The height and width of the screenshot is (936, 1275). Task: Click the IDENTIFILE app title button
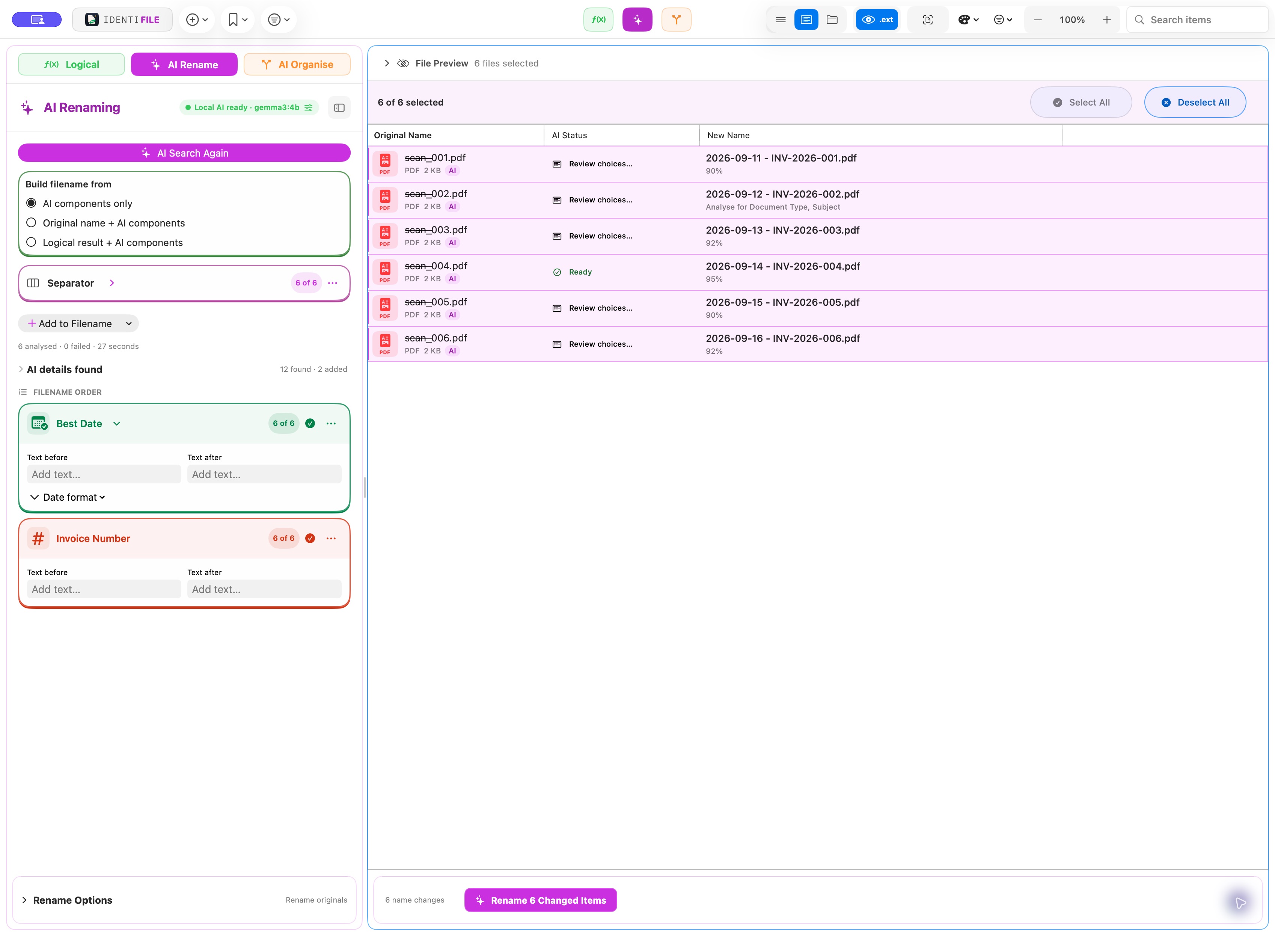pyautogui.click(x=122, y=20)
